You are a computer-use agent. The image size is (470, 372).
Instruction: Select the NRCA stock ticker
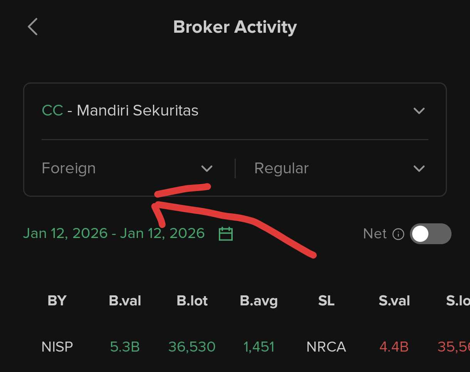326,347
